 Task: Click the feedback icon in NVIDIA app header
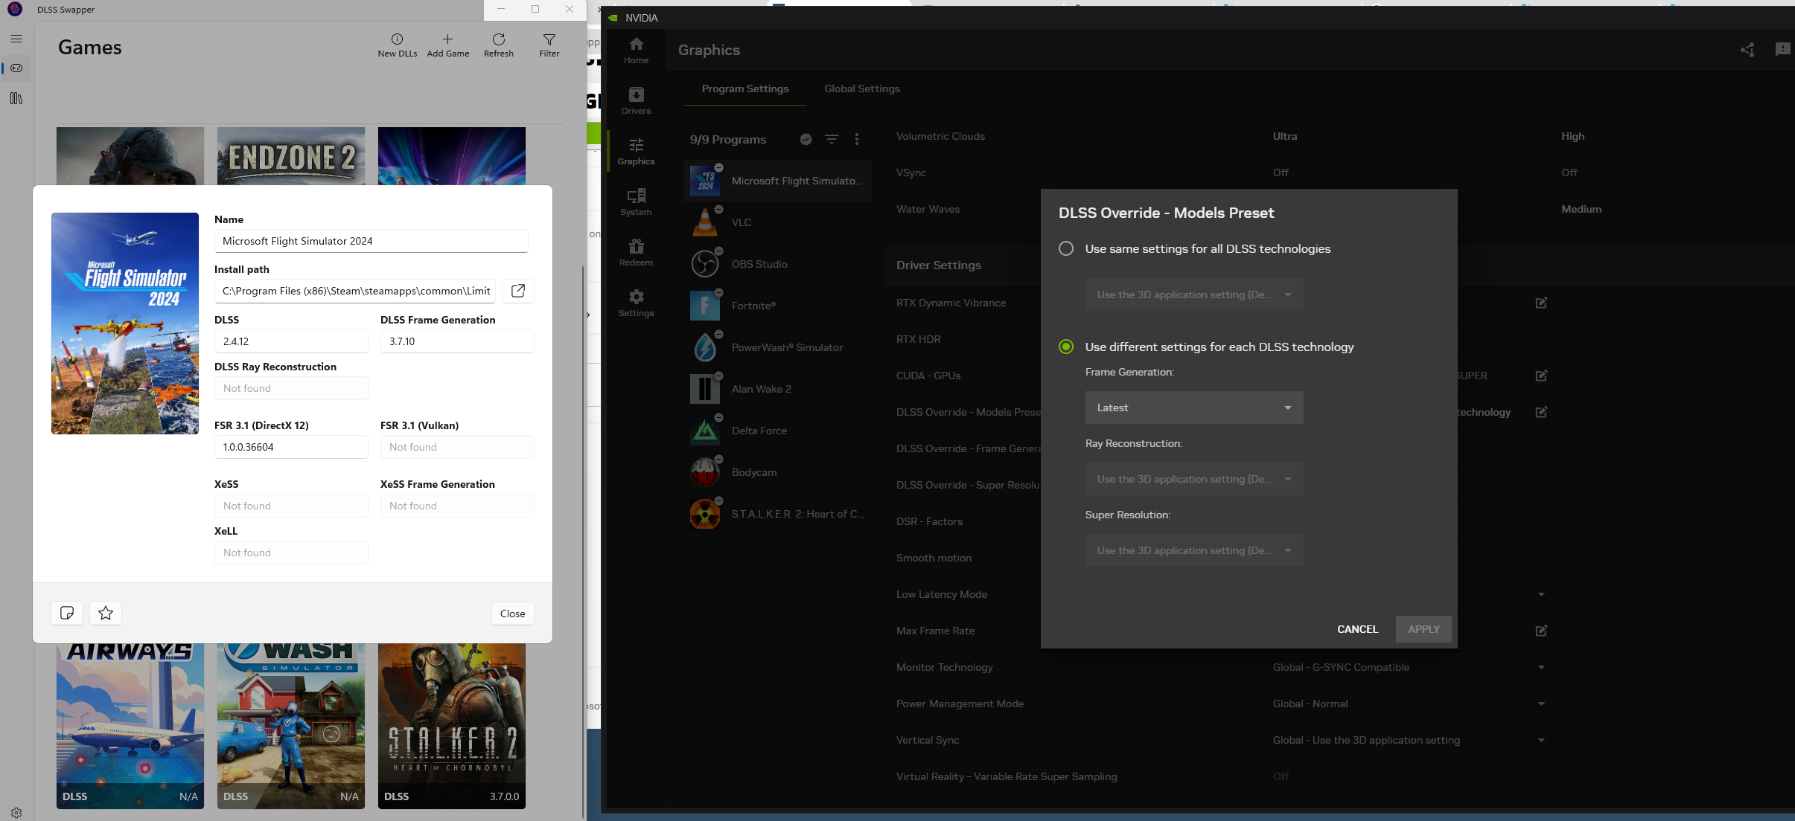coord(1782,50)
